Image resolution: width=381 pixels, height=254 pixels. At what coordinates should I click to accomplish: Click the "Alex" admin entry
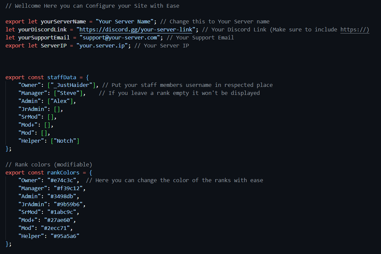point(60,101)
